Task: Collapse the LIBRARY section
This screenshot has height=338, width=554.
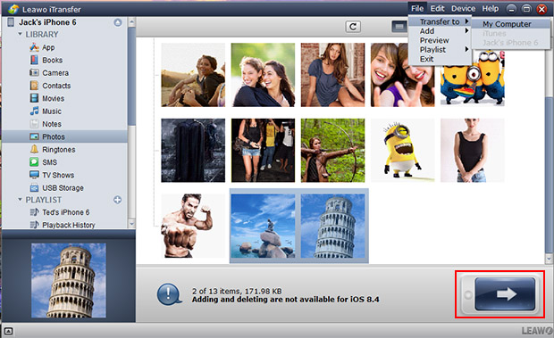Action: (x=20, y=34)
